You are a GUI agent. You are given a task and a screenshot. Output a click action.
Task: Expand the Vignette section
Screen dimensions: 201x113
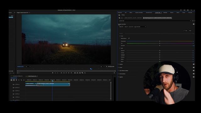point(118,77)
